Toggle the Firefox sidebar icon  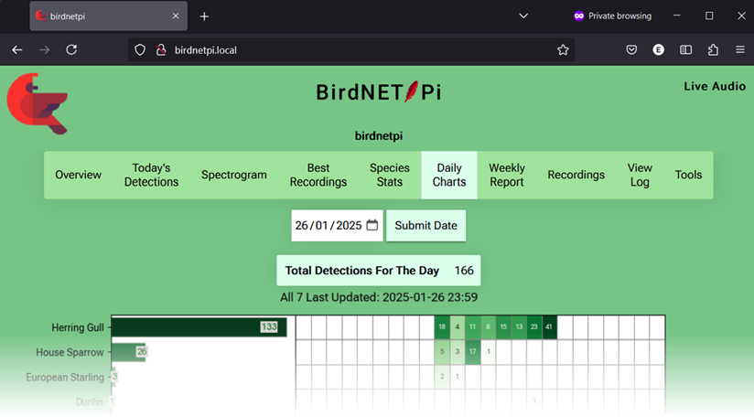(685, 50)
